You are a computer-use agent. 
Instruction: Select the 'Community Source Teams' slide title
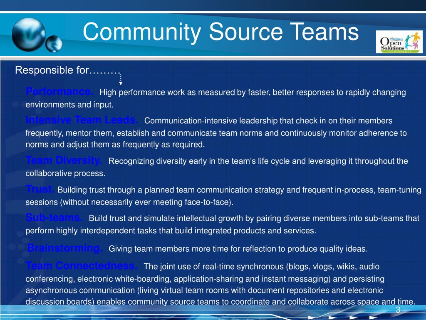(x=220, y=32)
